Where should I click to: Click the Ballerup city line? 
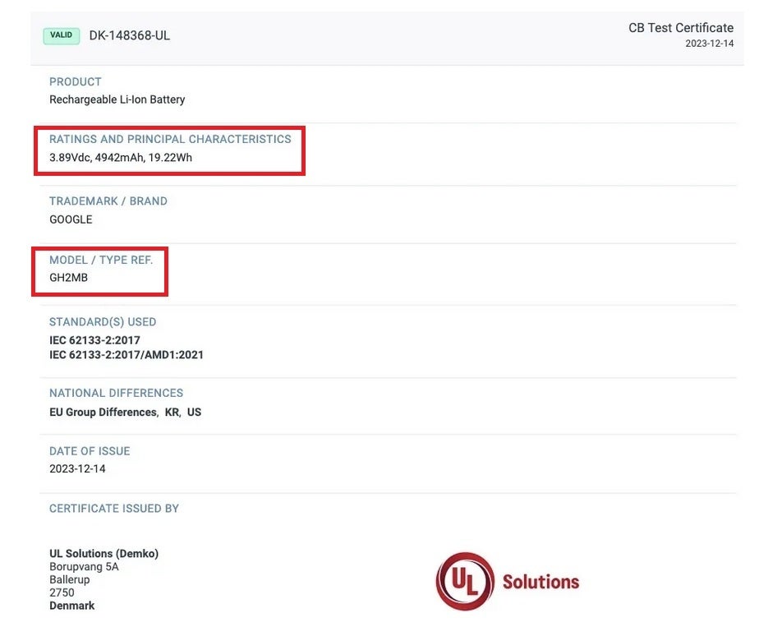70,579
